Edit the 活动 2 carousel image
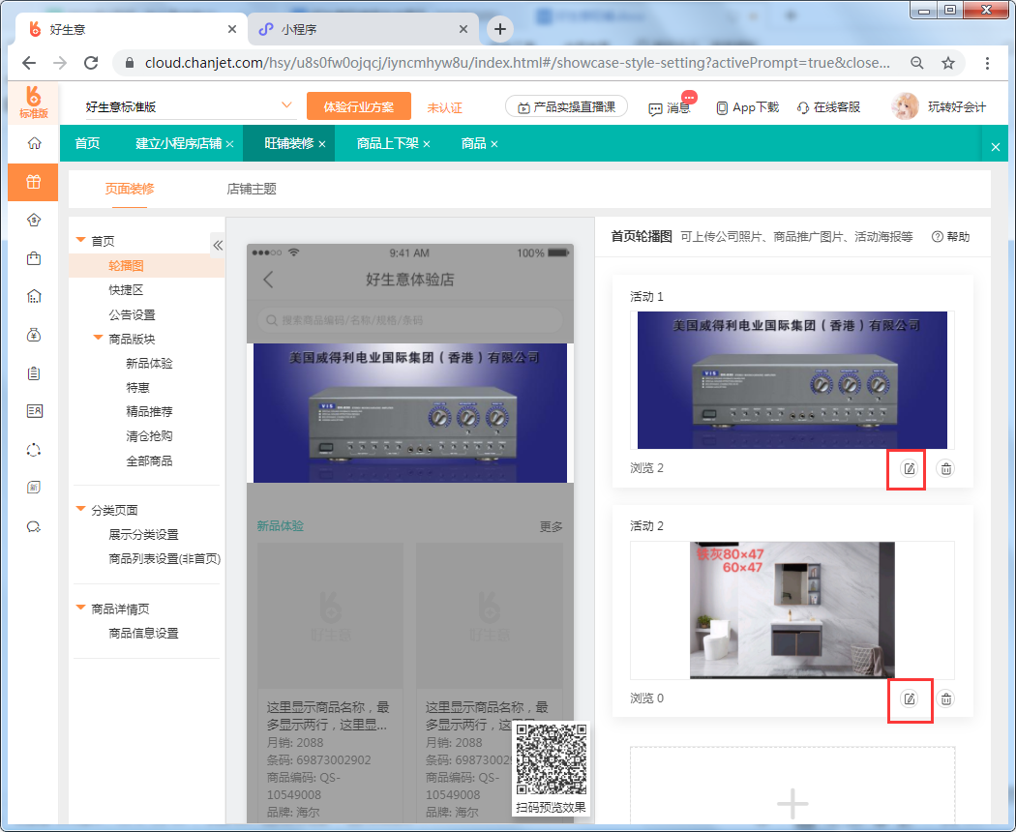 pyautogui.click(x=910, y=698)
